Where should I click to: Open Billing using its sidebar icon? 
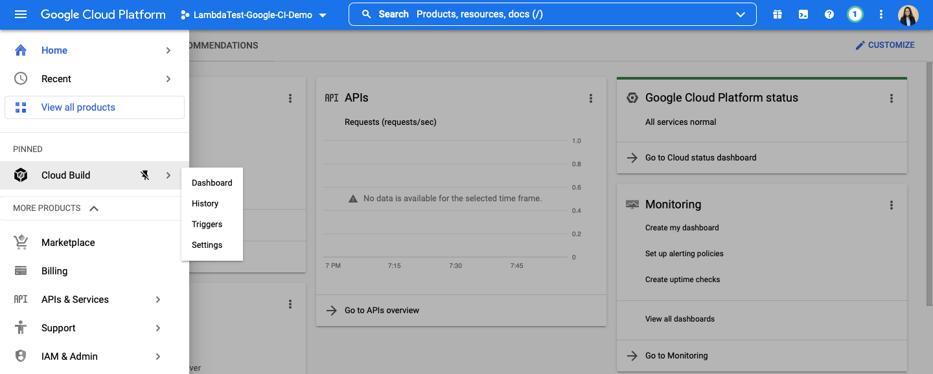[21, 270]
